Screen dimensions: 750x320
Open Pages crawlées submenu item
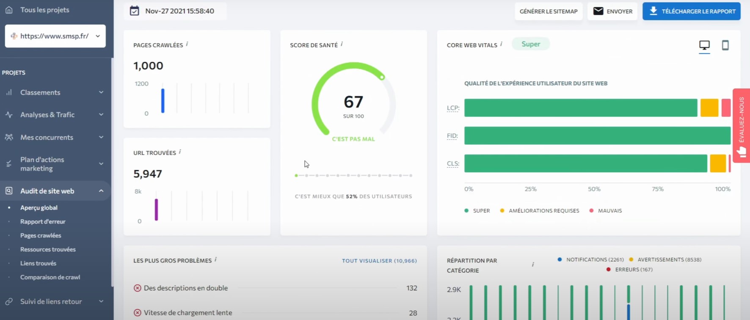click(x=41, y=235)
